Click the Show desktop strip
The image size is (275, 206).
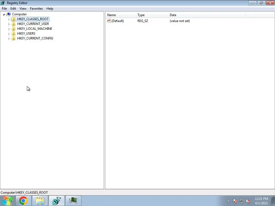[x=273, y=201]
